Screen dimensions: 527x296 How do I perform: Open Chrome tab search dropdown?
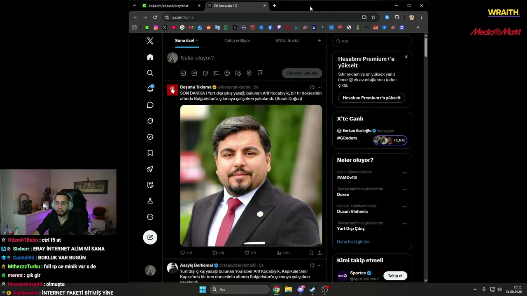134,6
